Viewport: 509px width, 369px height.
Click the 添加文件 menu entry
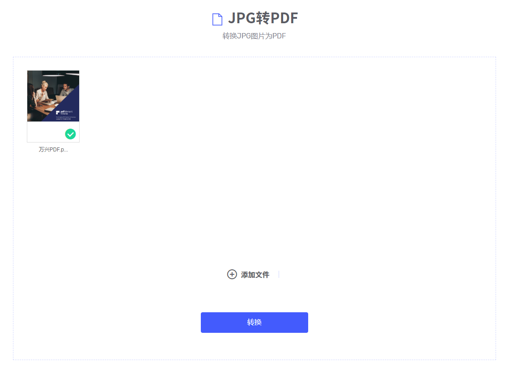pyautogui.click(x=256, y=274)
